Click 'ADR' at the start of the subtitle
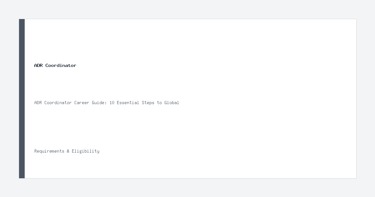 tap(38, 103)
